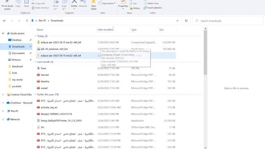Collapse the Last month group
265x149 pixels.
click(x=36, y=62)
